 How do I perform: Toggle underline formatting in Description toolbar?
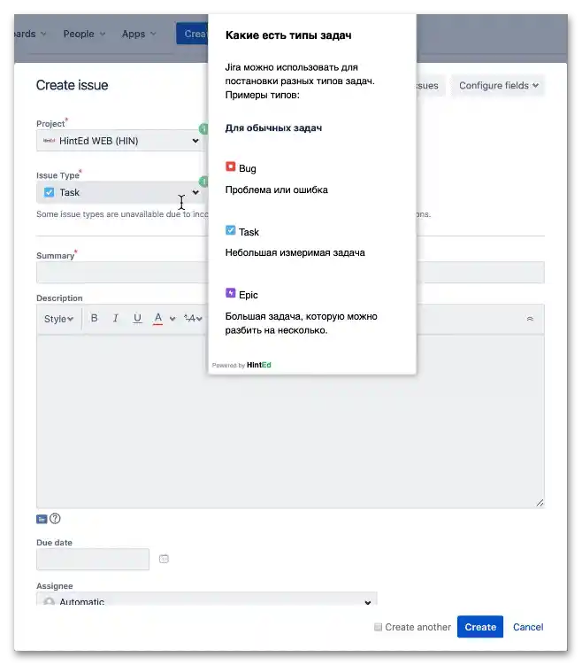[x=137, y=318]
